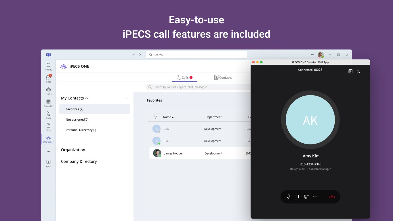Go forward with the right arrow

(140, 55)
